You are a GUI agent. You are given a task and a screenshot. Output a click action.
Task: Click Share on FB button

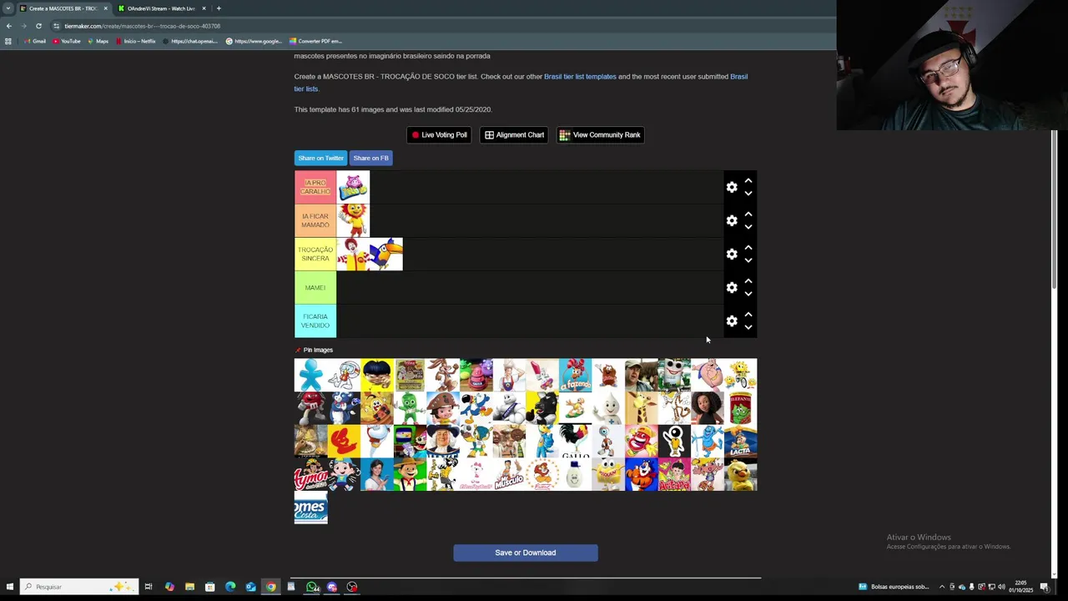click(370, 158)
